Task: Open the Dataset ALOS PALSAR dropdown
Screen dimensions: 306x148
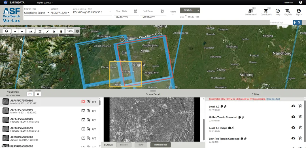Action: pos(60,13)
